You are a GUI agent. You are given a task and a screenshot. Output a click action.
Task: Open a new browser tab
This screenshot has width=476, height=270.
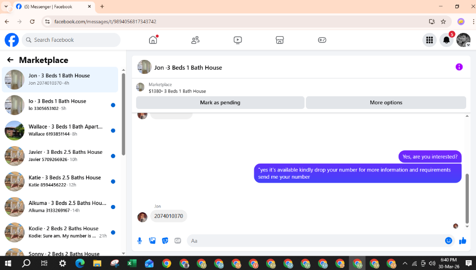[102, 6]
